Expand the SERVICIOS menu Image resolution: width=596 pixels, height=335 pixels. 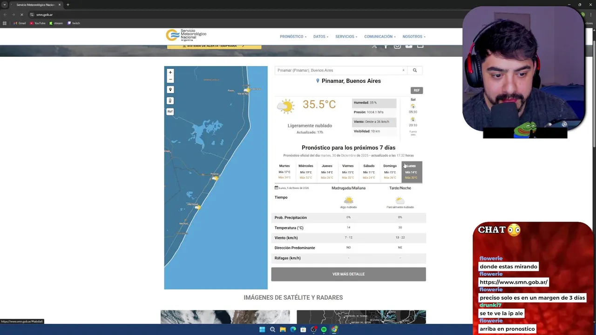click(x=346, y=36)
